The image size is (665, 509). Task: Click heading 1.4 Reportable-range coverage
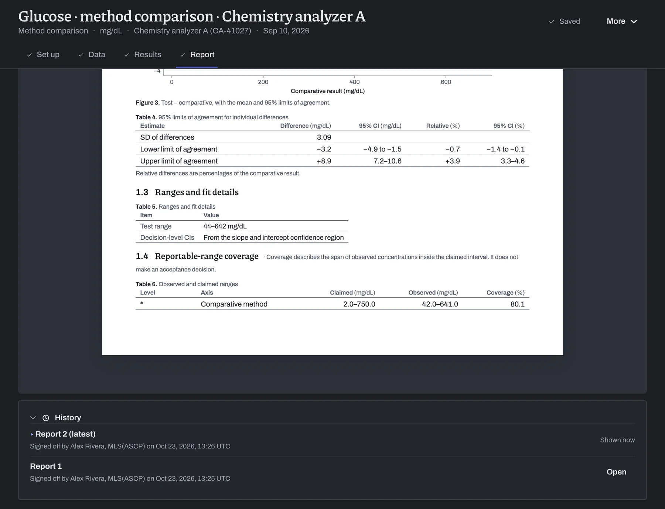click(197, 256)
